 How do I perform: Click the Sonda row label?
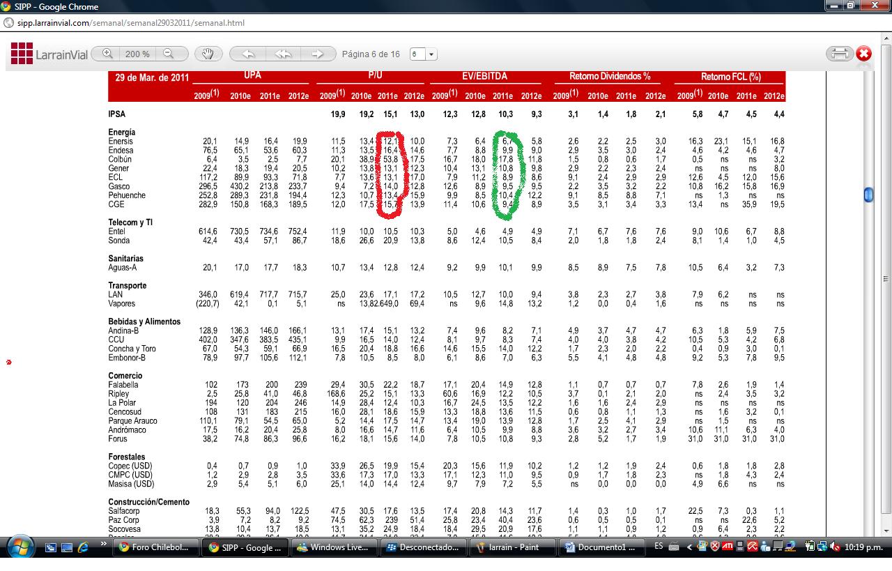pos(118,241)
